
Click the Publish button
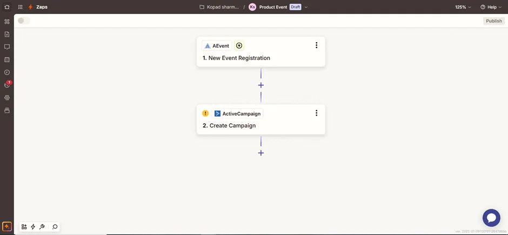point(493,21)
